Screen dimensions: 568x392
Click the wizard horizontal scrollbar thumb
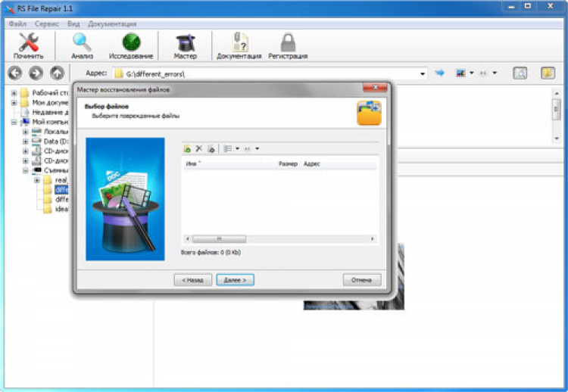pos(219,239)
